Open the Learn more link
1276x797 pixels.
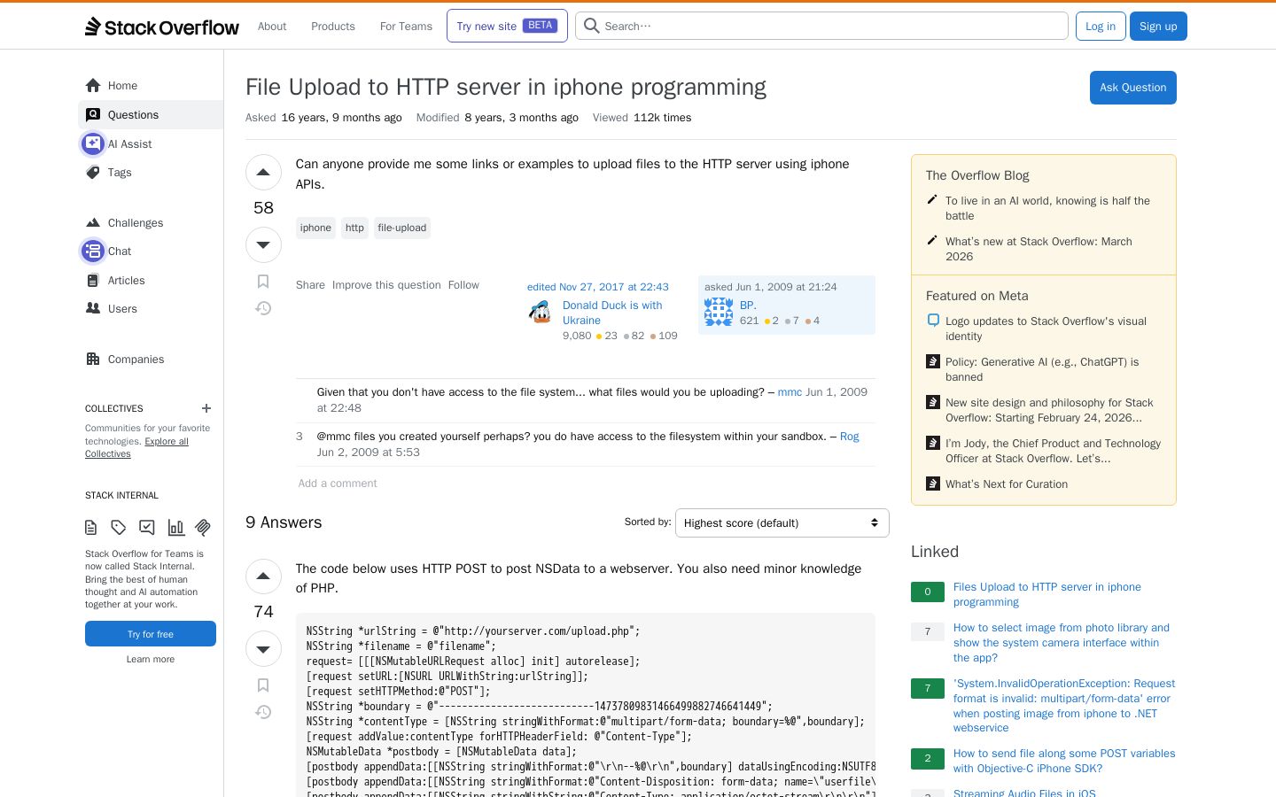(x=151, y=659)
